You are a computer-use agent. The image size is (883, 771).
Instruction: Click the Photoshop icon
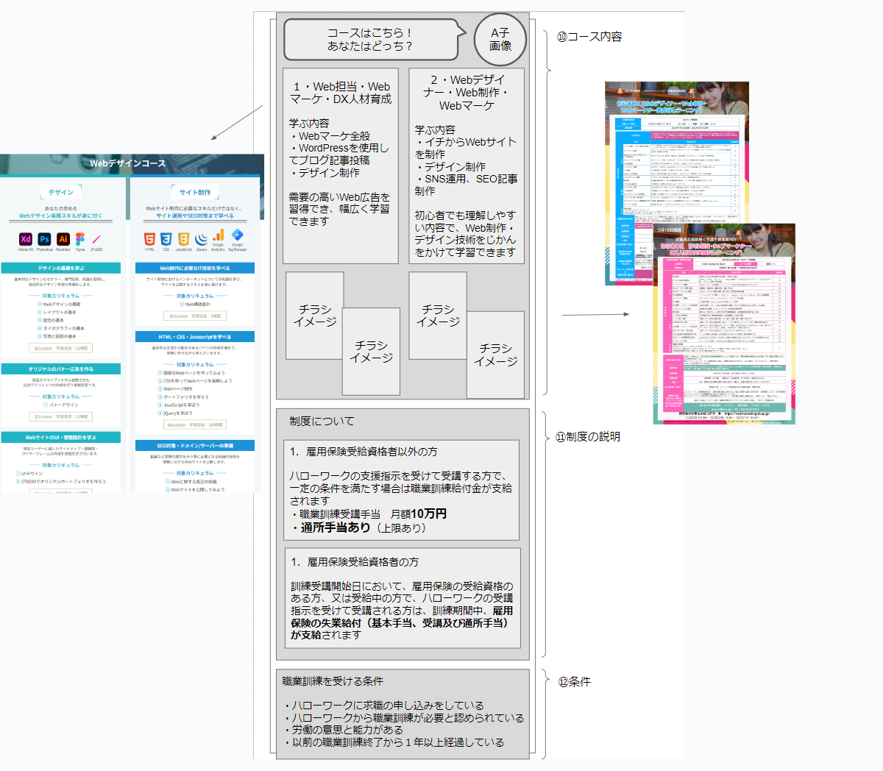pyautogui.click(x=44, y=239)
